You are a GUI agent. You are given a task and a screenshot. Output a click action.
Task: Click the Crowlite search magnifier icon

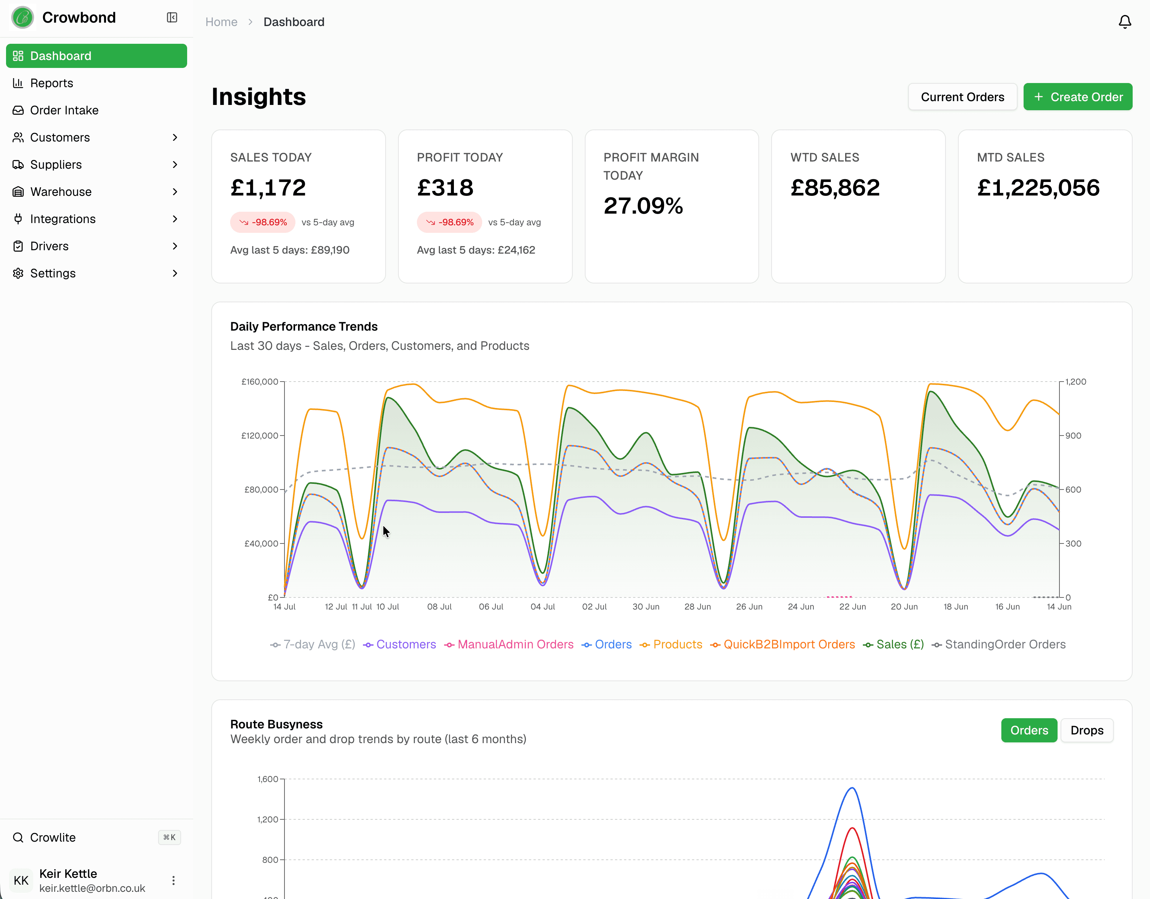18,837
